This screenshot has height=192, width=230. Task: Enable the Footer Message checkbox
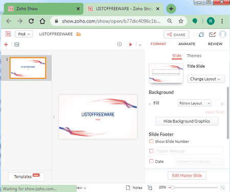pyautogui.click(x=151, y=151)
